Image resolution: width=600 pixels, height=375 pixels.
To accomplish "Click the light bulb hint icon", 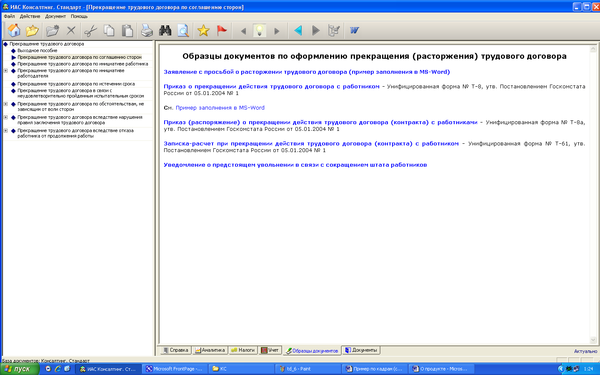I will point(260,30).
